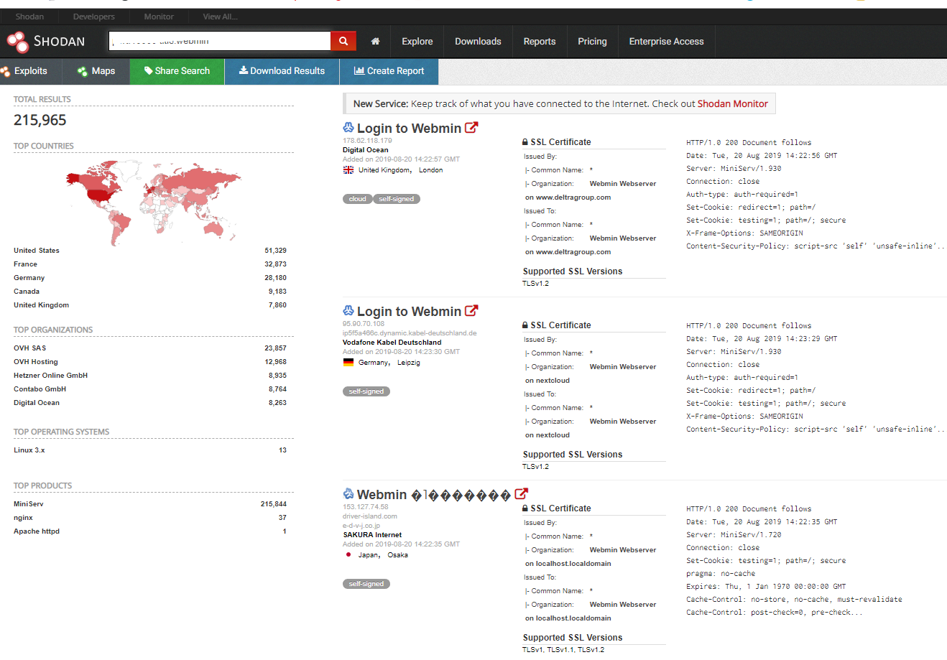
Task: Filter by United Kingdom in top countries
Action: click(x=41, y=305)
